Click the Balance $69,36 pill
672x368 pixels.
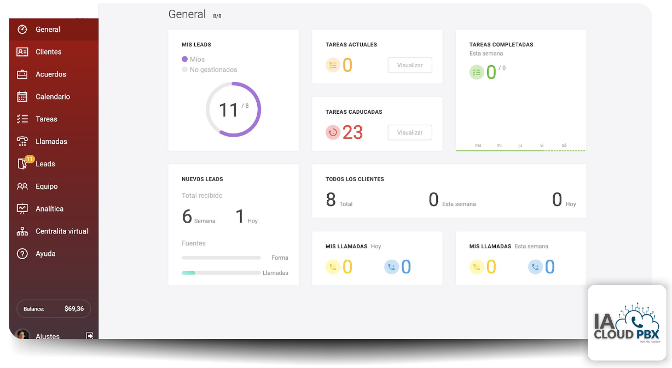point(54,309)
